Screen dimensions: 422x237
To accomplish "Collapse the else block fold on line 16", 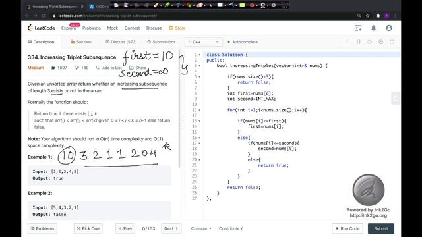I will (x=199, y=138).
